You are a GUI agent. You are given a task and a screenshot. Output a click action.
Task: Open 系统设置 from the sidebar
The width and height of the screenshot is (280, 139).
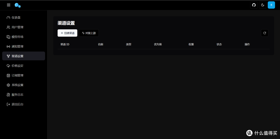(x=24, y=85)
